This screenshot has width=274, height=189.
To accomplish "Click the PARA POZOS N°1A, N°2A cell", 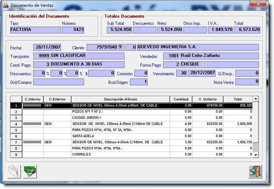I will pyautogui.click(x=121, y=130).
